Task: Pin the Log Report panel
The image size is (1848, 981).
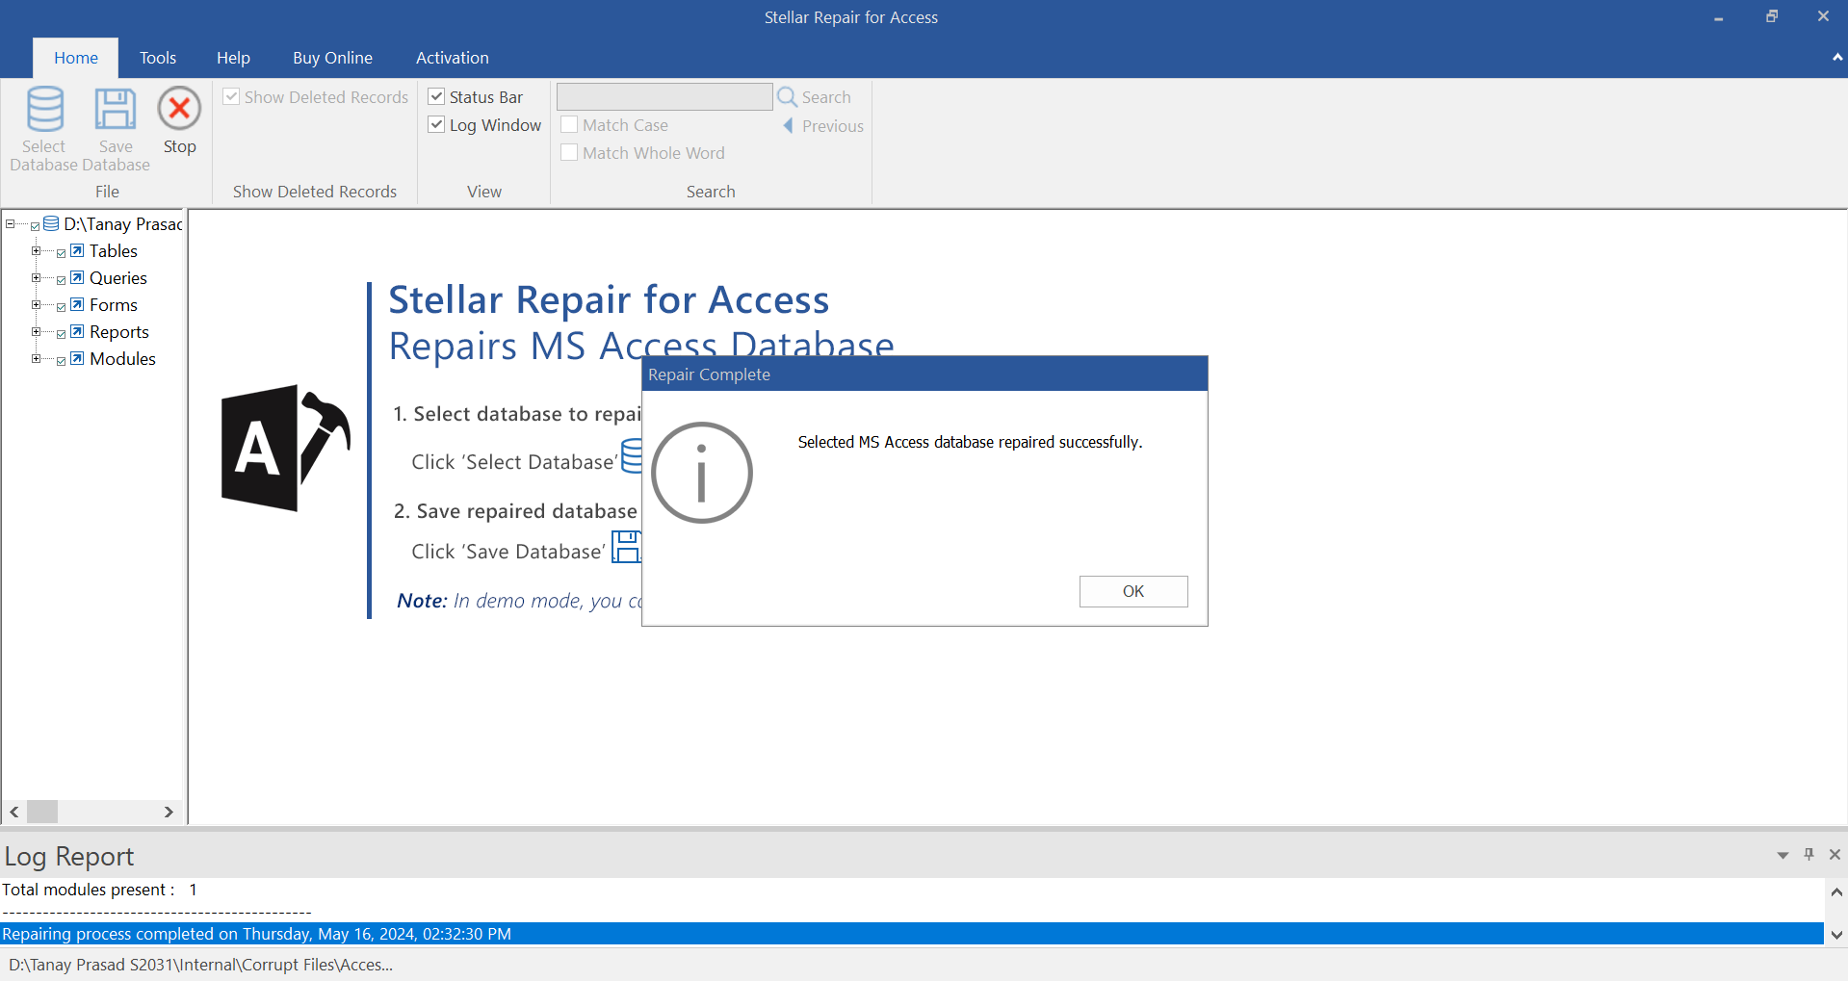Action: [1809, 854]
